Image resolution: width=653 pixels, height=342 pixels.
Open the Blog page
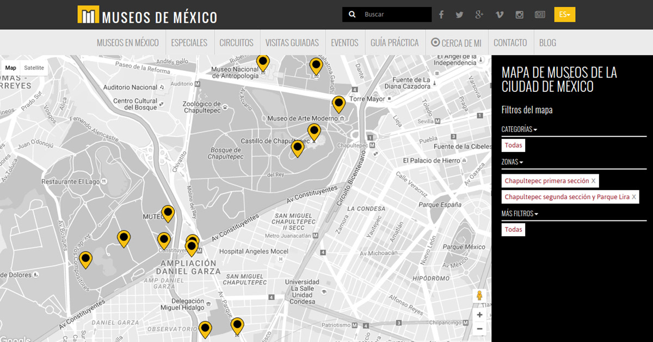pyautogui.click(x=547, y=43)
